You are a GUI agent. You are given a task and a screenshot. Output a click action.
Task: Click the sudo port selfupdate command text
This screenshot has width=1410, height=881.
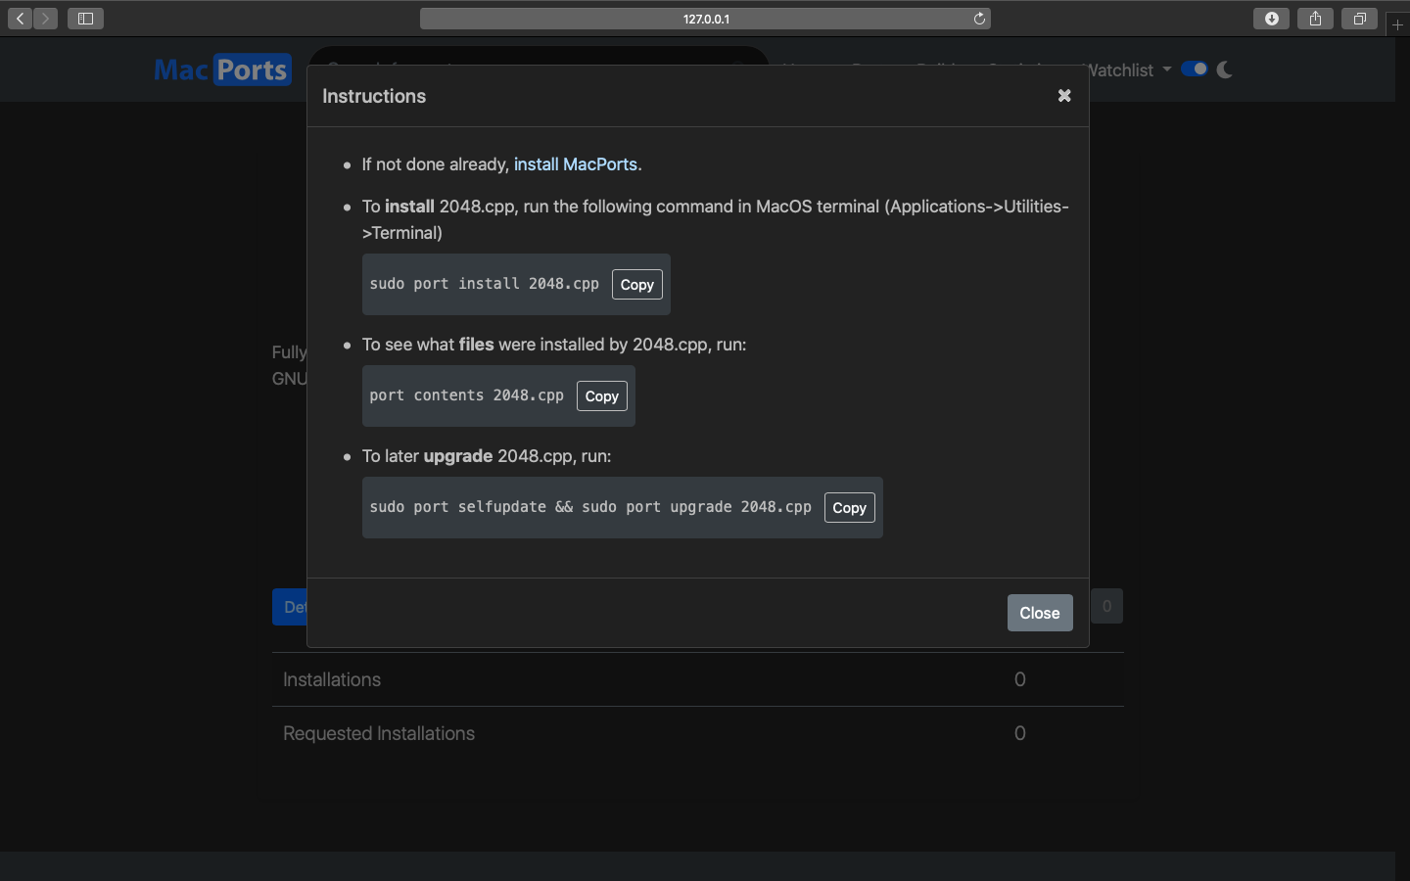pyautogui.click(x=590, y=507)
